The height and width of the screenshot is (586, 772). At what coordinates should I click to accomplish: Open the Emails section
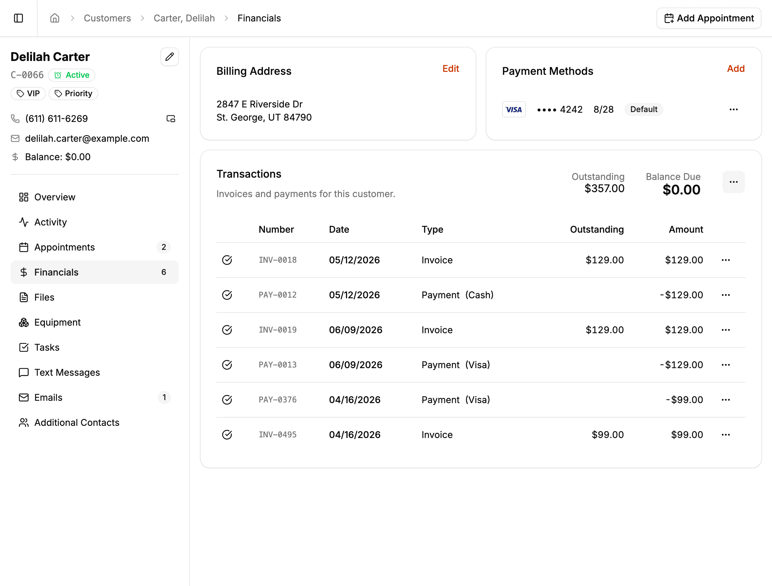coord(95,397)
